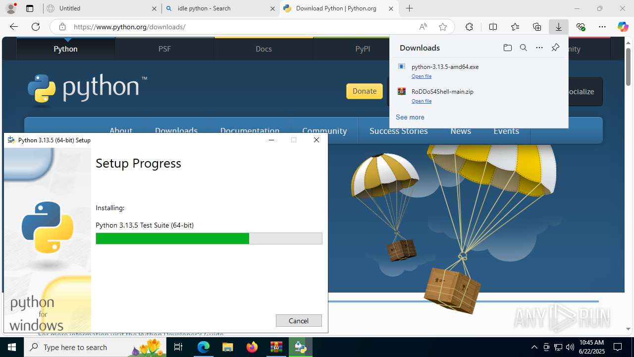Open the volume tray icon

pyautogui.click(x=570, y=347)
